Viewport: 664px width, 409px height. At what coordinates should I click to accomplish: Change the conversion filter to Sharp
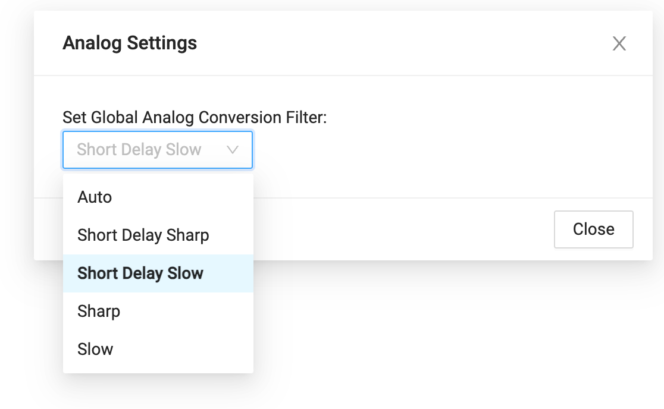pyautogui.click(x=99, y=312)
